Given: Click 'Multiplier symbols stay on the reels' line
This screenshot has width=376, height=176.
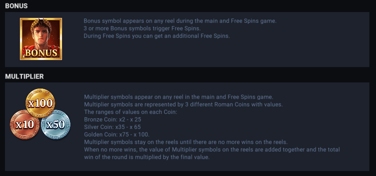Looking at the screenshot, I should pyautogui.click(x=186, y=142).
